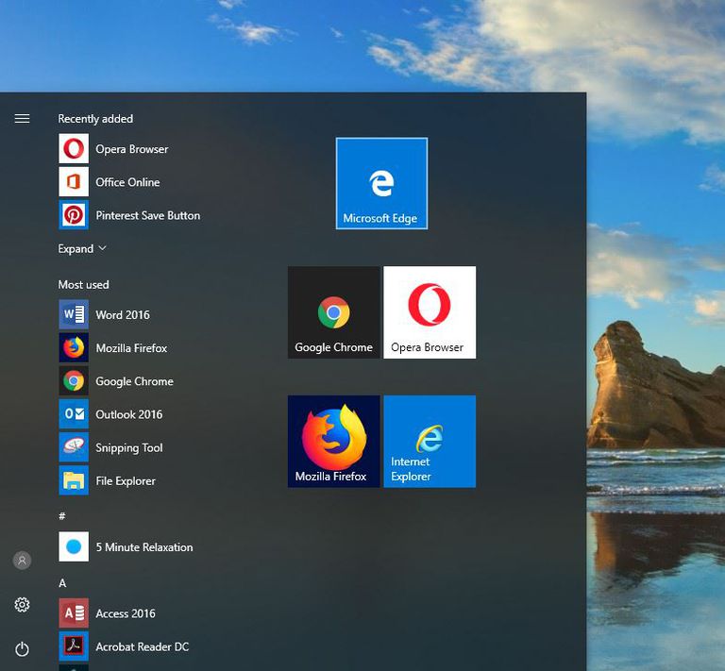Open the hamburger menu at top left
Image resolution: width=725 pixels, height=671 pixels.
tap(22, 119)
